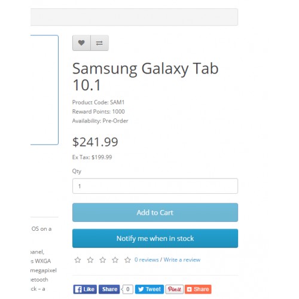The height and width of the screenshot is (299, 299).
Task: Click the gray breadcrumb bar at top
Action: click(134, 17)
